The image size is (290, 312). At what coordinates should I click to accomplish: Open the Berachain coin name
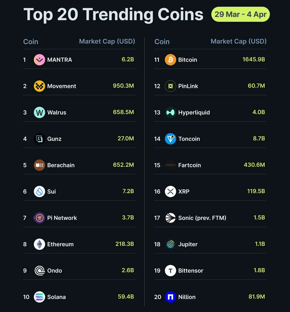click(61, 165)
